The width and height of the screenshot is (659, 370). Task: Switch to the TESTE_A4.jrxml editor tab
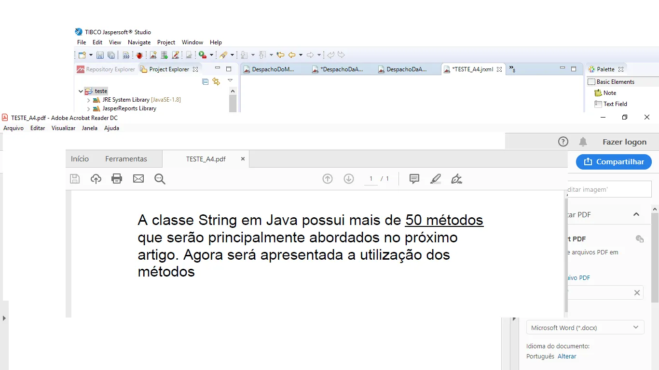click(473, 69)
